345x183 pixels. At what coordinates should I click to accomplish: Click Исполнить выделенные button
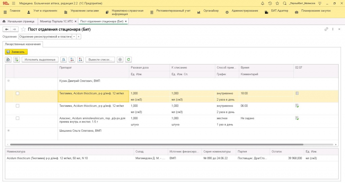40,59
